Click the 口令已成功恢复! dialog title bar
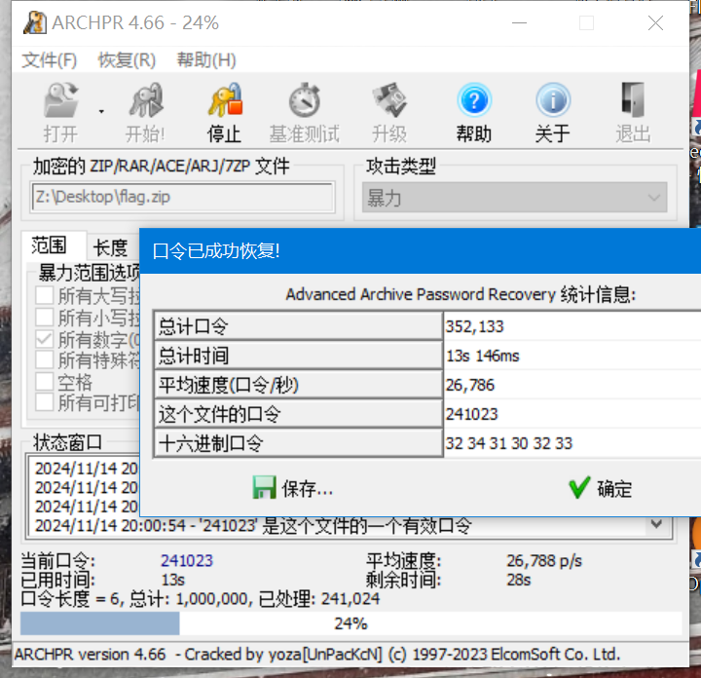Screen dimensions: 701x678 point(421,251)
